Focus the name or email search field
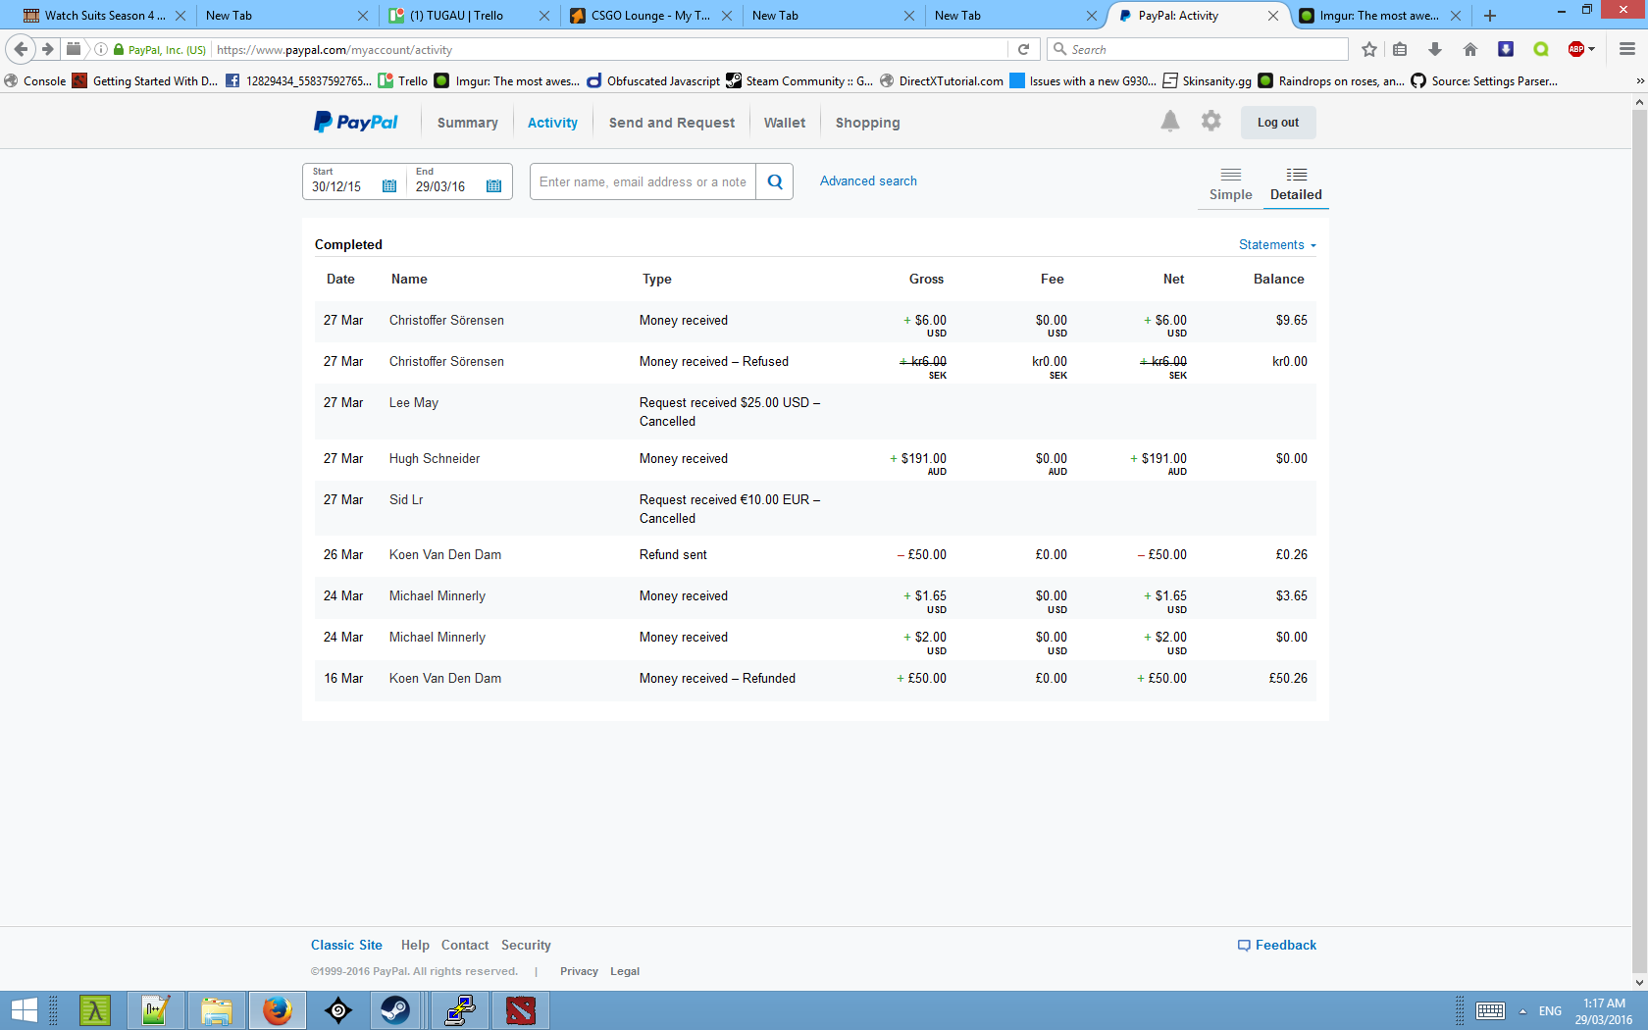The width and height of the screenshot is (1648, 1030). (643, 181)
